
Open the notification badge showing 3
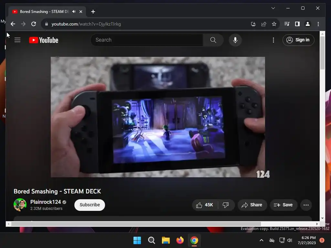pos(322,240)
